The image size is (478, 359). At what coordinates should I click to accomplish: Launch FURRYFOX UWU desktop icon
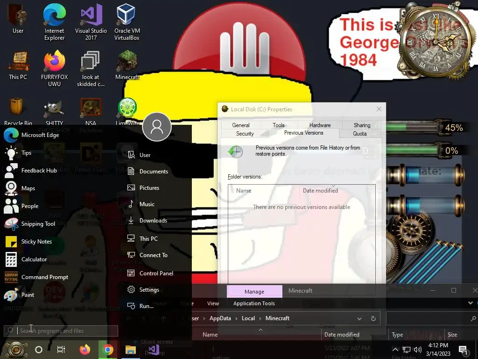54,69
